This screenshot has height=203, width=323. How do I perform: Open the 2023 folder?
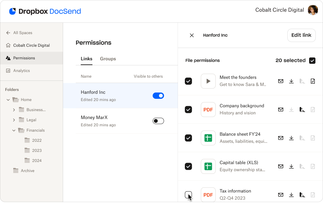[x=33, y=151]
